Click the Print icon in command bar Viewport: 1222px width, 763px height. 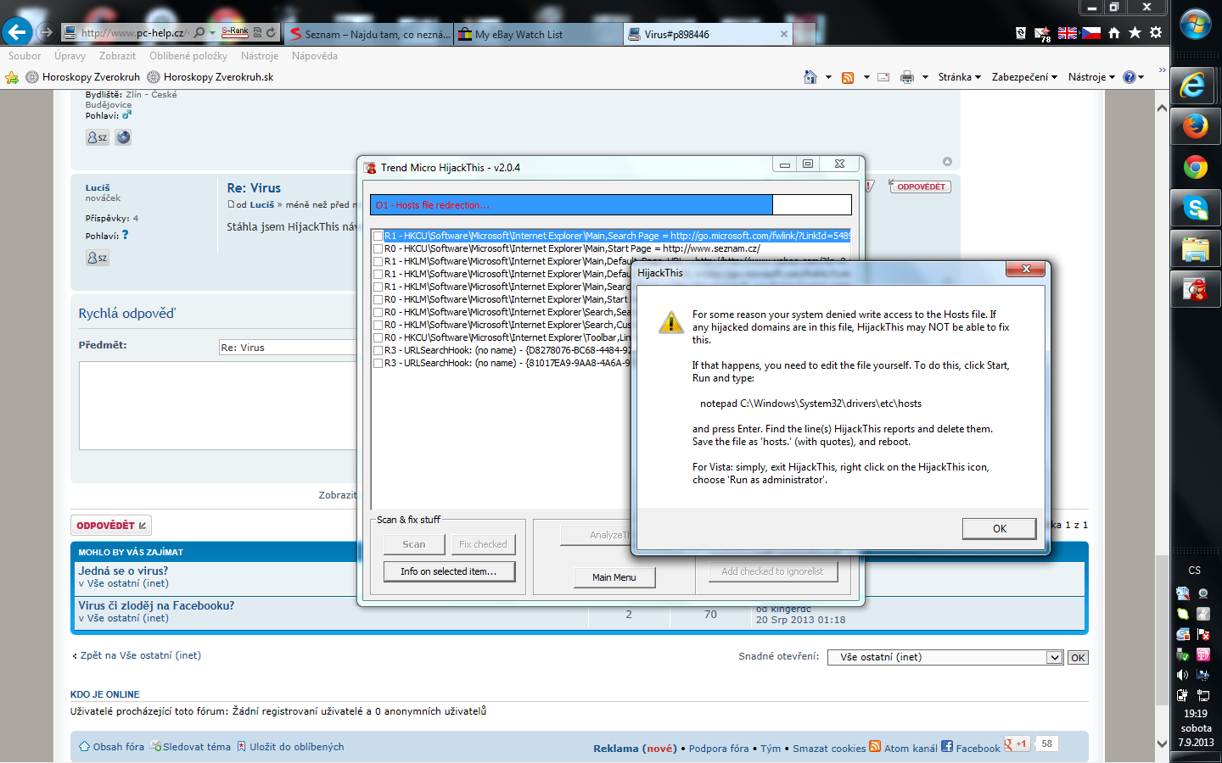pyautogui.click(x=907, y=77)
